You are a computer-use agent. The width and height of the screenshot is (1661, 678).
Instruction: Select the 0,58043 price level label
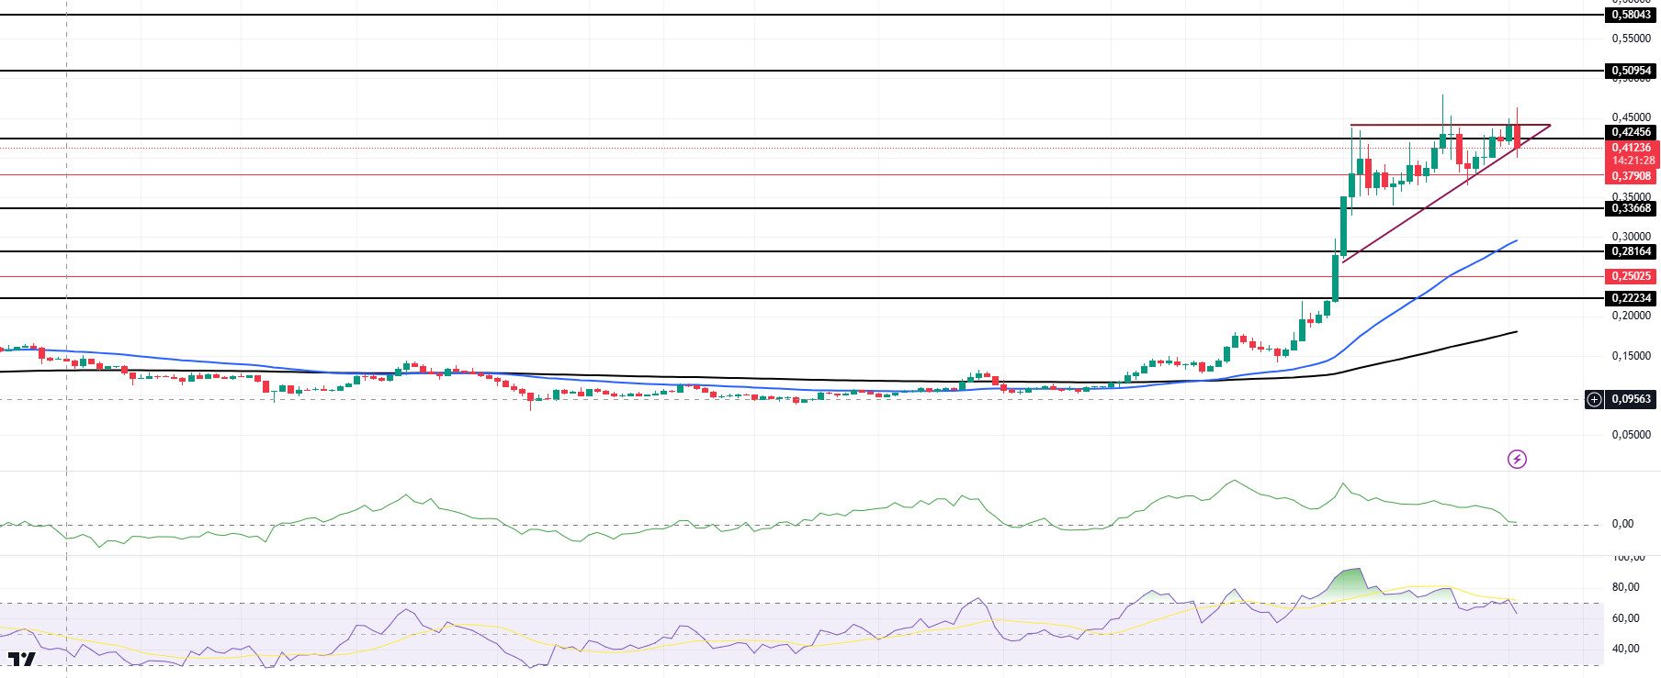click(1631, 15)
